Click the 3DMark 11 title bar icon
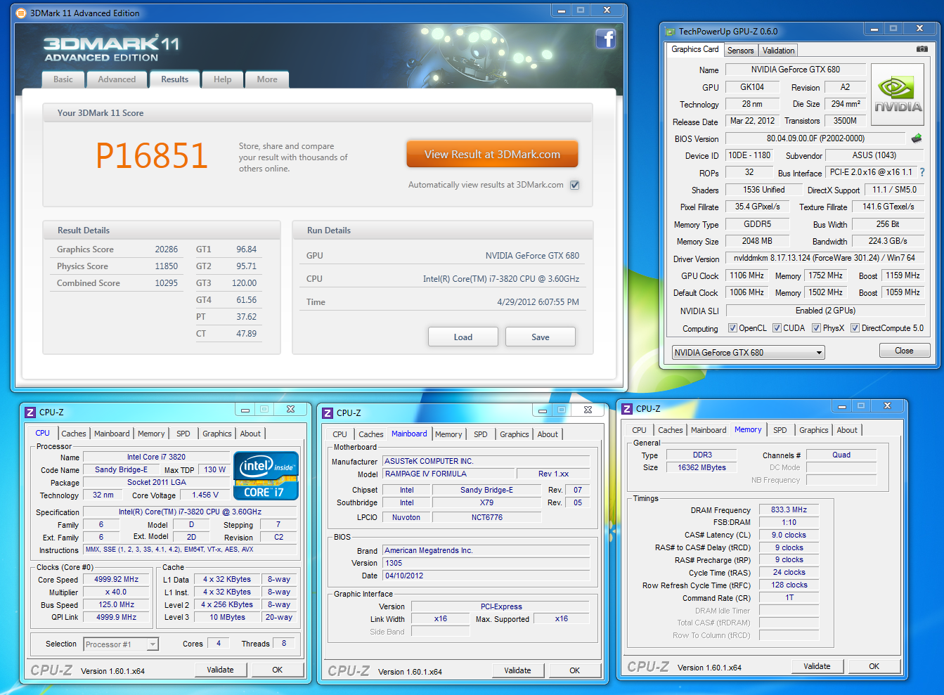 pyautogui.click(x=20, y=13)
